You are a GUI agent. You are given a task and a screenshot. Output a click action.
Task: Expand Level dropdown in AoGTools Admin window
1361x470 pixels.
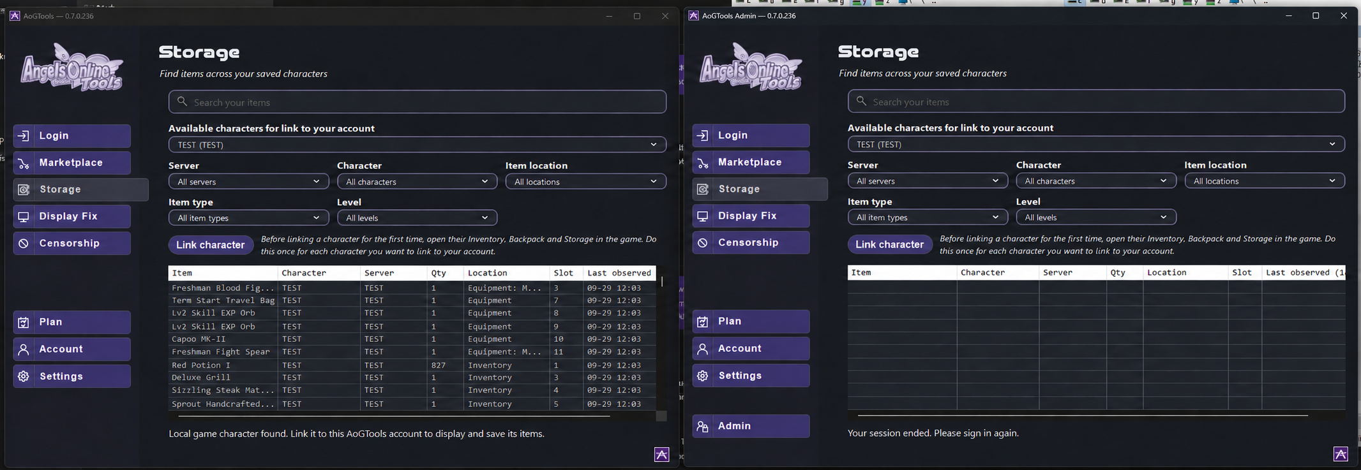click(x=1096, y=217)
